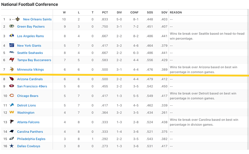Viewport: 249px width, 154px height.
Task: Click the Arizona Cardinals bird logo
Action: (12, 79)
